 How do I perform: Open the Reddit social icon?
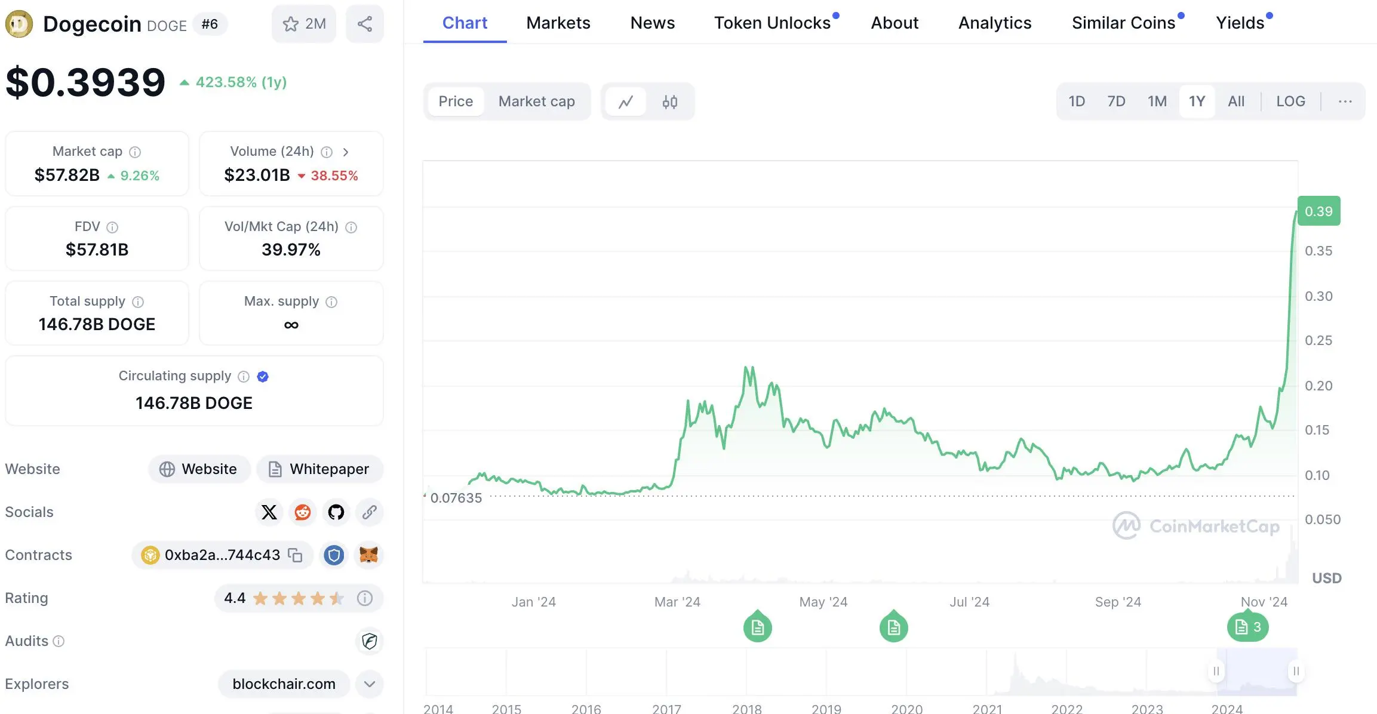[x=303, y=512]
